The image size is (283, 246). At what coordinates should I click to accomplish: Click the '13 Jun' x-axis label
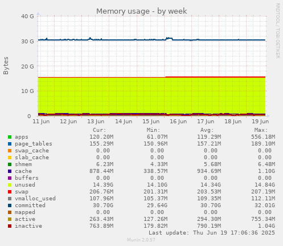point(96,122)
